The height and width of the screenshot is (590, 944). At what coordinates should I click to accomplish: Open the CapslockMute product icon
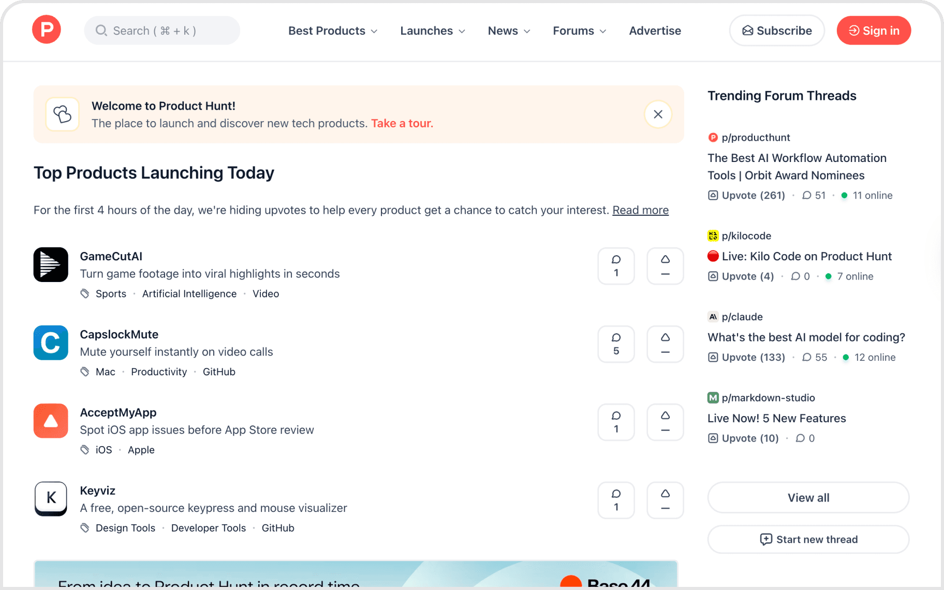pos(51,343)
